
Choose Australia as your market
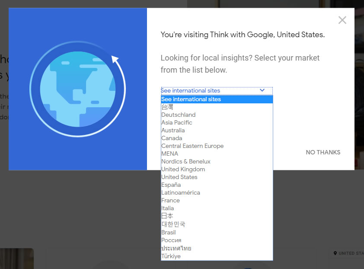click(173, 130)
